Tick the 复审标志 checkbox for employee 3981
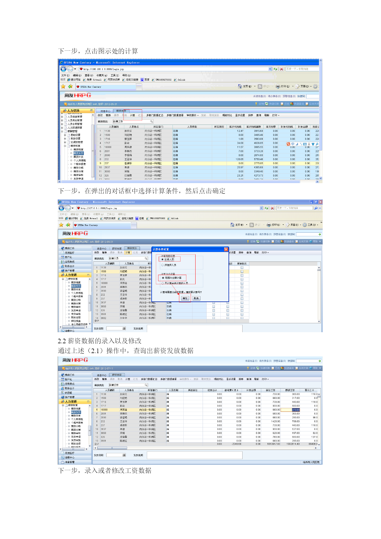This screenshot has height=539, width=381. pos(242,314)
